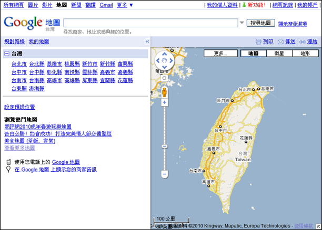This screenshot has height=230, width=322.
Task: Collapse the left panel with double-arrow
Action: (147, 41)
